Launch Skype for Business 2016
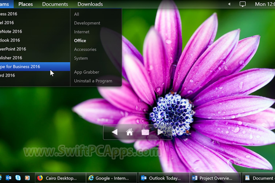Screen dimensions: 275x183 (35, 67)
